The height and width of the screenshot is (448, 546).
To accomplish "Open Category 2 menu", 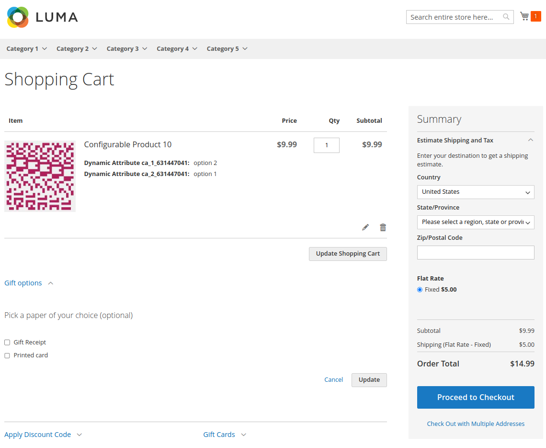I will click(x=77, y=49).
